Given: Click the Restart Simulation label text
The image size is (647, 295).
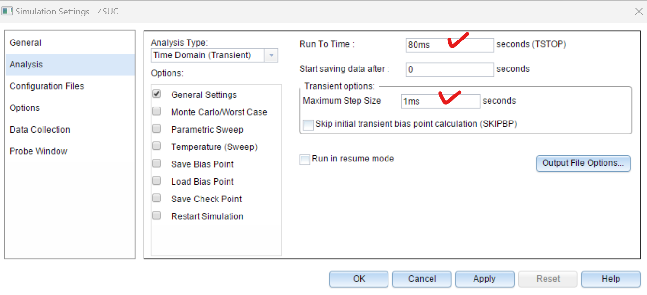Looking at the screenshot, I should click(207, 216).
